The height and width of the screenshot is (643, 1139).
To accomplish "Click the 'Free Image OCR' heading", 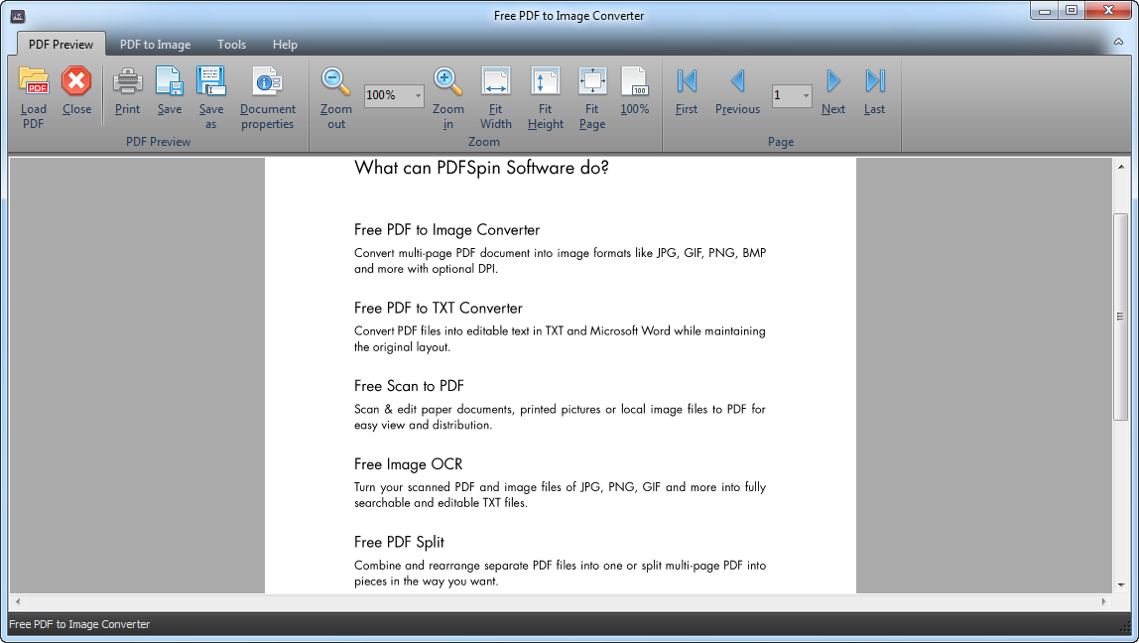I will tap(408, 463).
